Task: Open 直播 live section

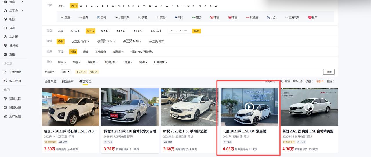Action: (12, 54)
